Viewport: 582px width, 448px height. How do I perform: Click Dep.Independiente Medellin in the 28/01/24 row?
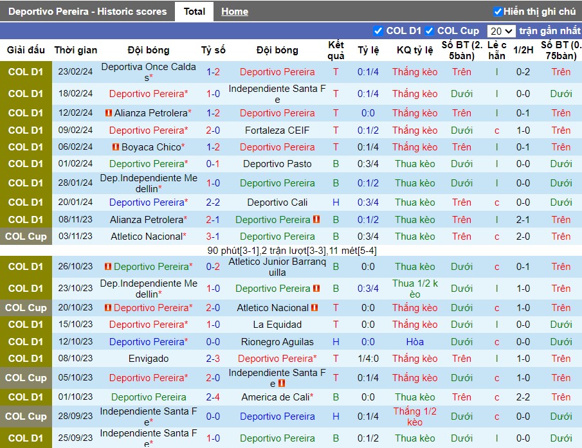coord(149,183)
